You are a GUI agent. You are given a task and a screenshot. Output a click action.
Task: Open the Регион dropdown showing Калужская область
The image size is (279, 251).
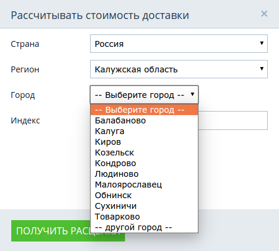point(179,69)
